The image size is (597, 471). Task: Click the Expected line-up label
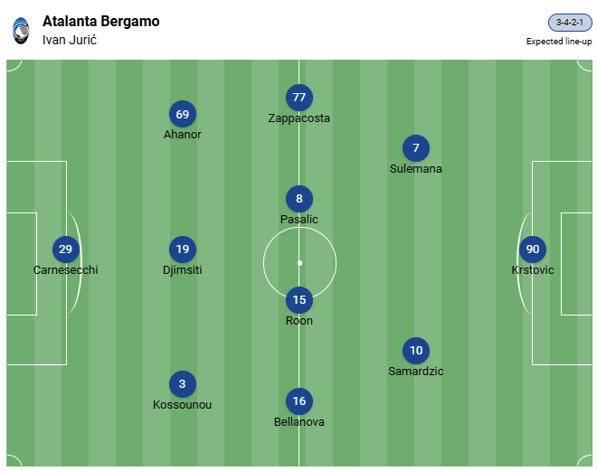tap(559, 41)
